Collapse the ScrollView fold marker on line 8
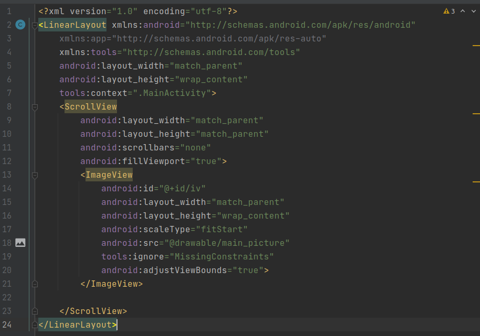This screenshot has width=480, height=336. tap(35, 107)
